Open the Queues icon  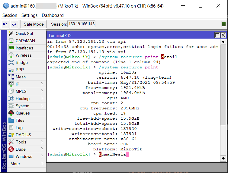click(x=11, y=113)
